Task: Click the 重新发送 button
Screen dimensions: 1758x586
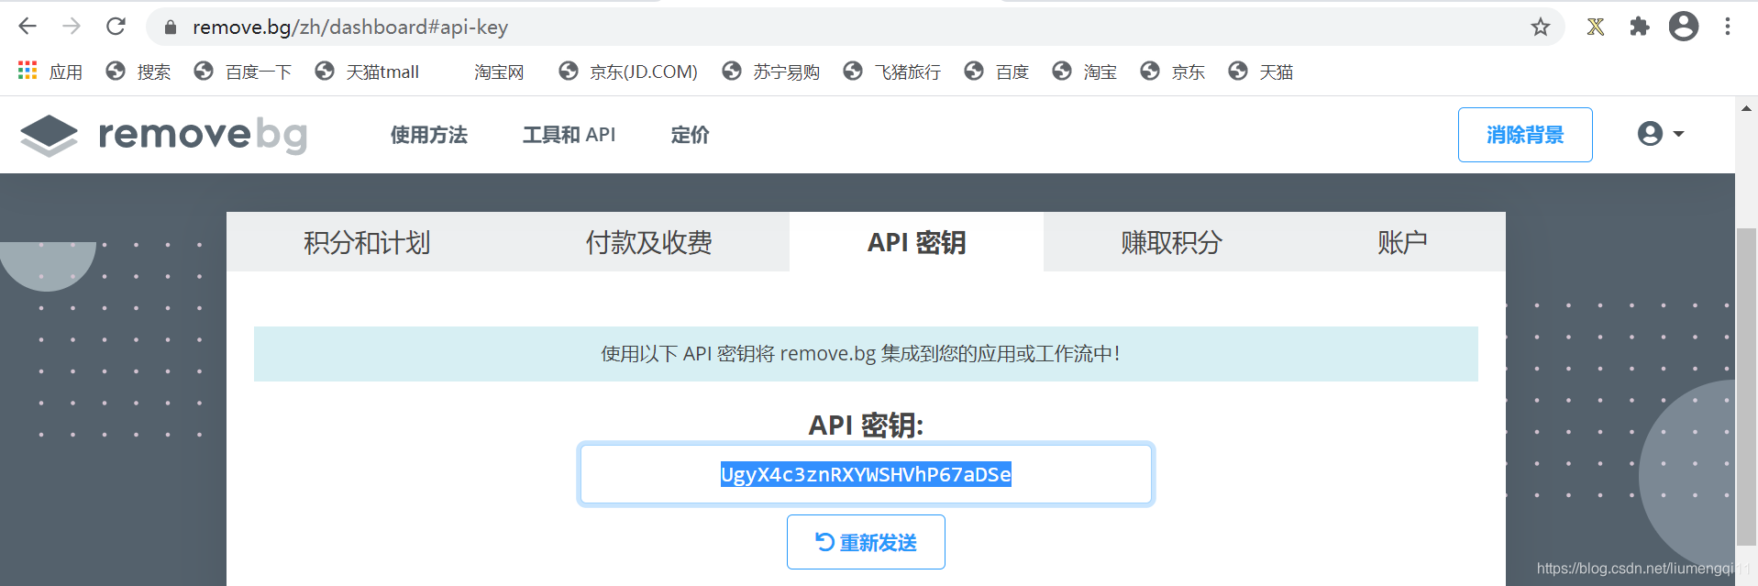Action: [x=866, y=542]
